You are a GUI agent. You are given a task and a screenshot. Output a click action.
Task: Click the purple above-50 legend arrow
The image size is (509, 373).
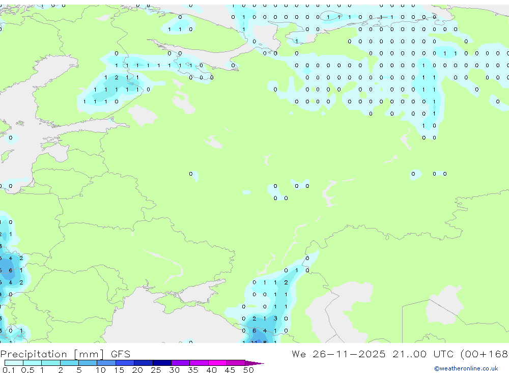(x=254, y=363)
